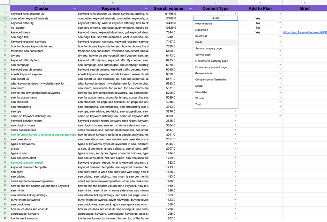327x222 pixels.
Task: Choose the 'Tool' option in the list
Action: coord(198,105)
